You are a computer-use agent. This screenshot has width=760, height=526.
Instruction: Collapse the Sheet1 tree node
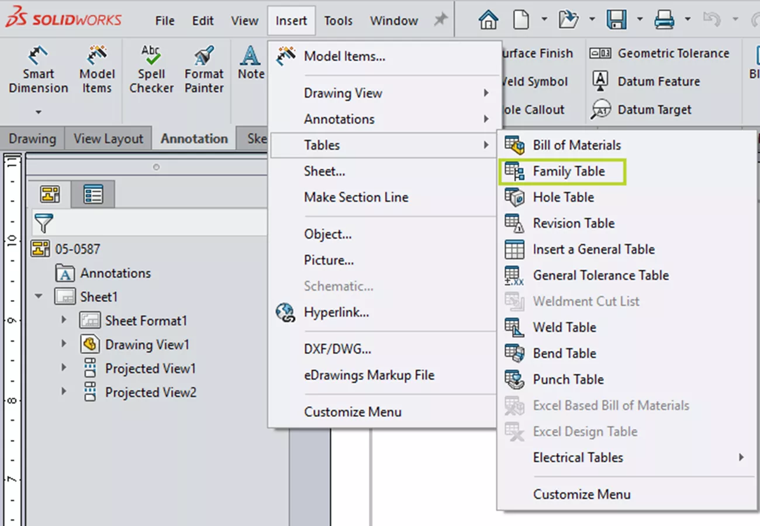pos(39,297)
